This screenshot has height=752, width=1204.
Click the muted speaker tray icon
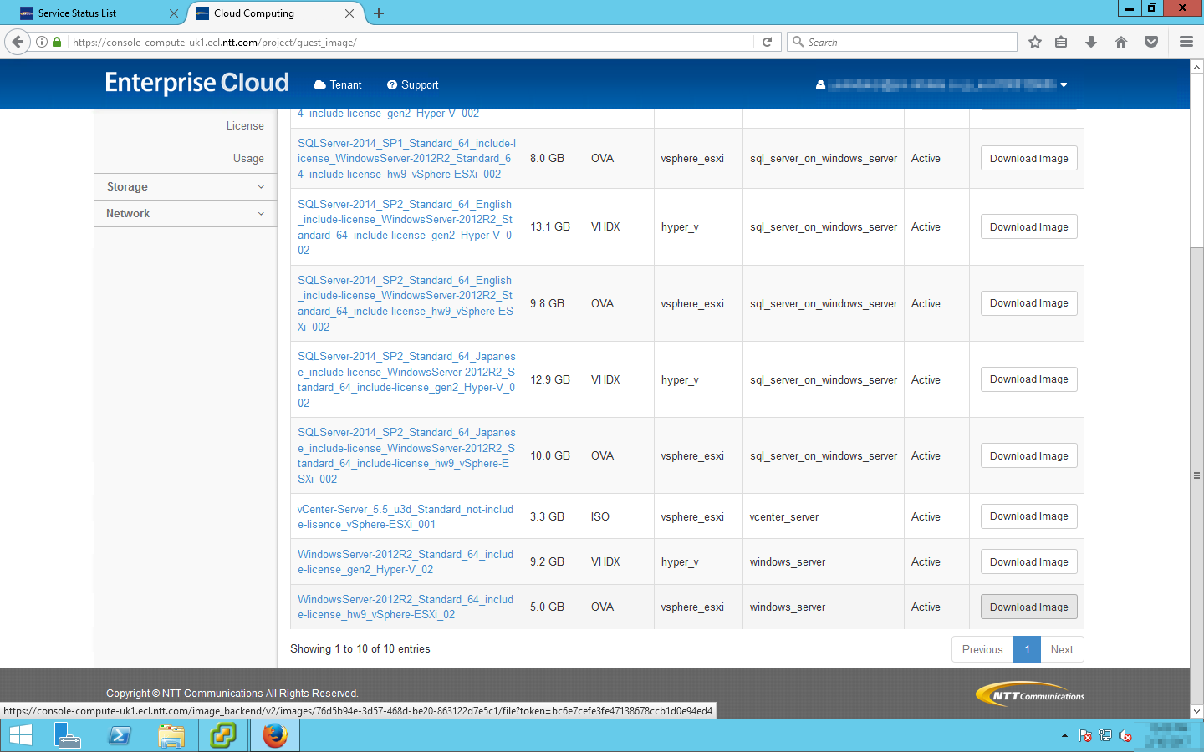coord(1125,735)
